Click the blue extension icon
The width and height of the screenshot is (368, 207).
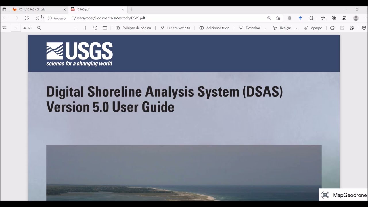[300, 18]
